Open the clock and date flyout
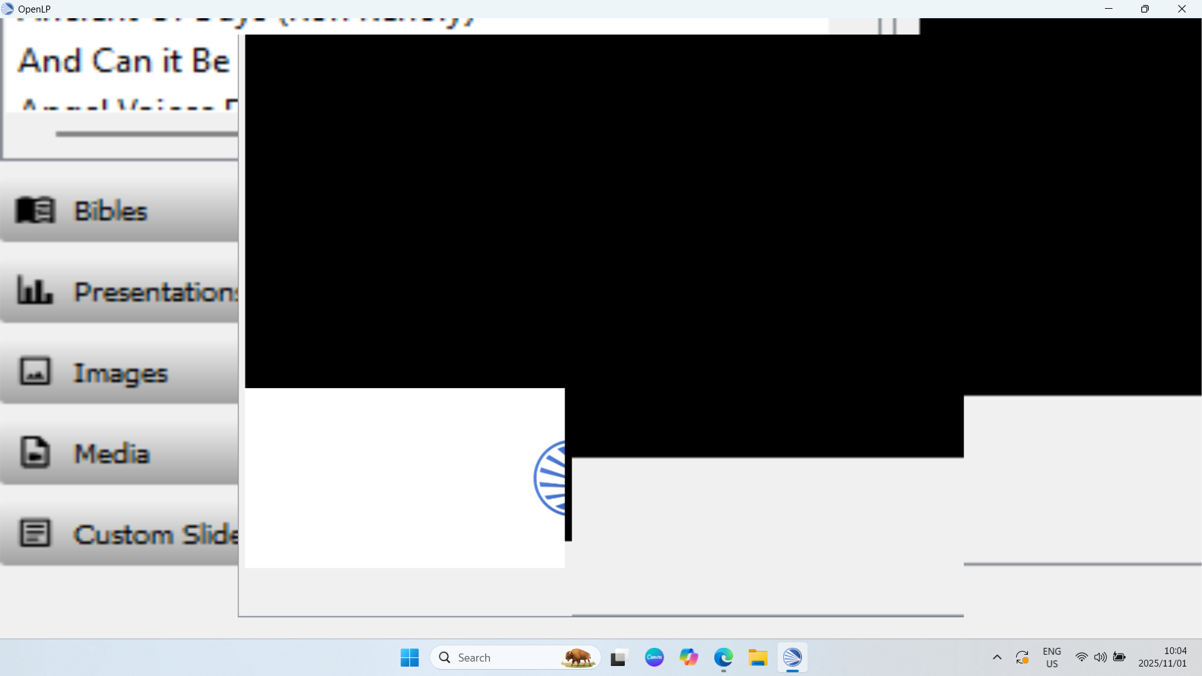This screenshot has width=1202, height=676. coord(1163,657)
